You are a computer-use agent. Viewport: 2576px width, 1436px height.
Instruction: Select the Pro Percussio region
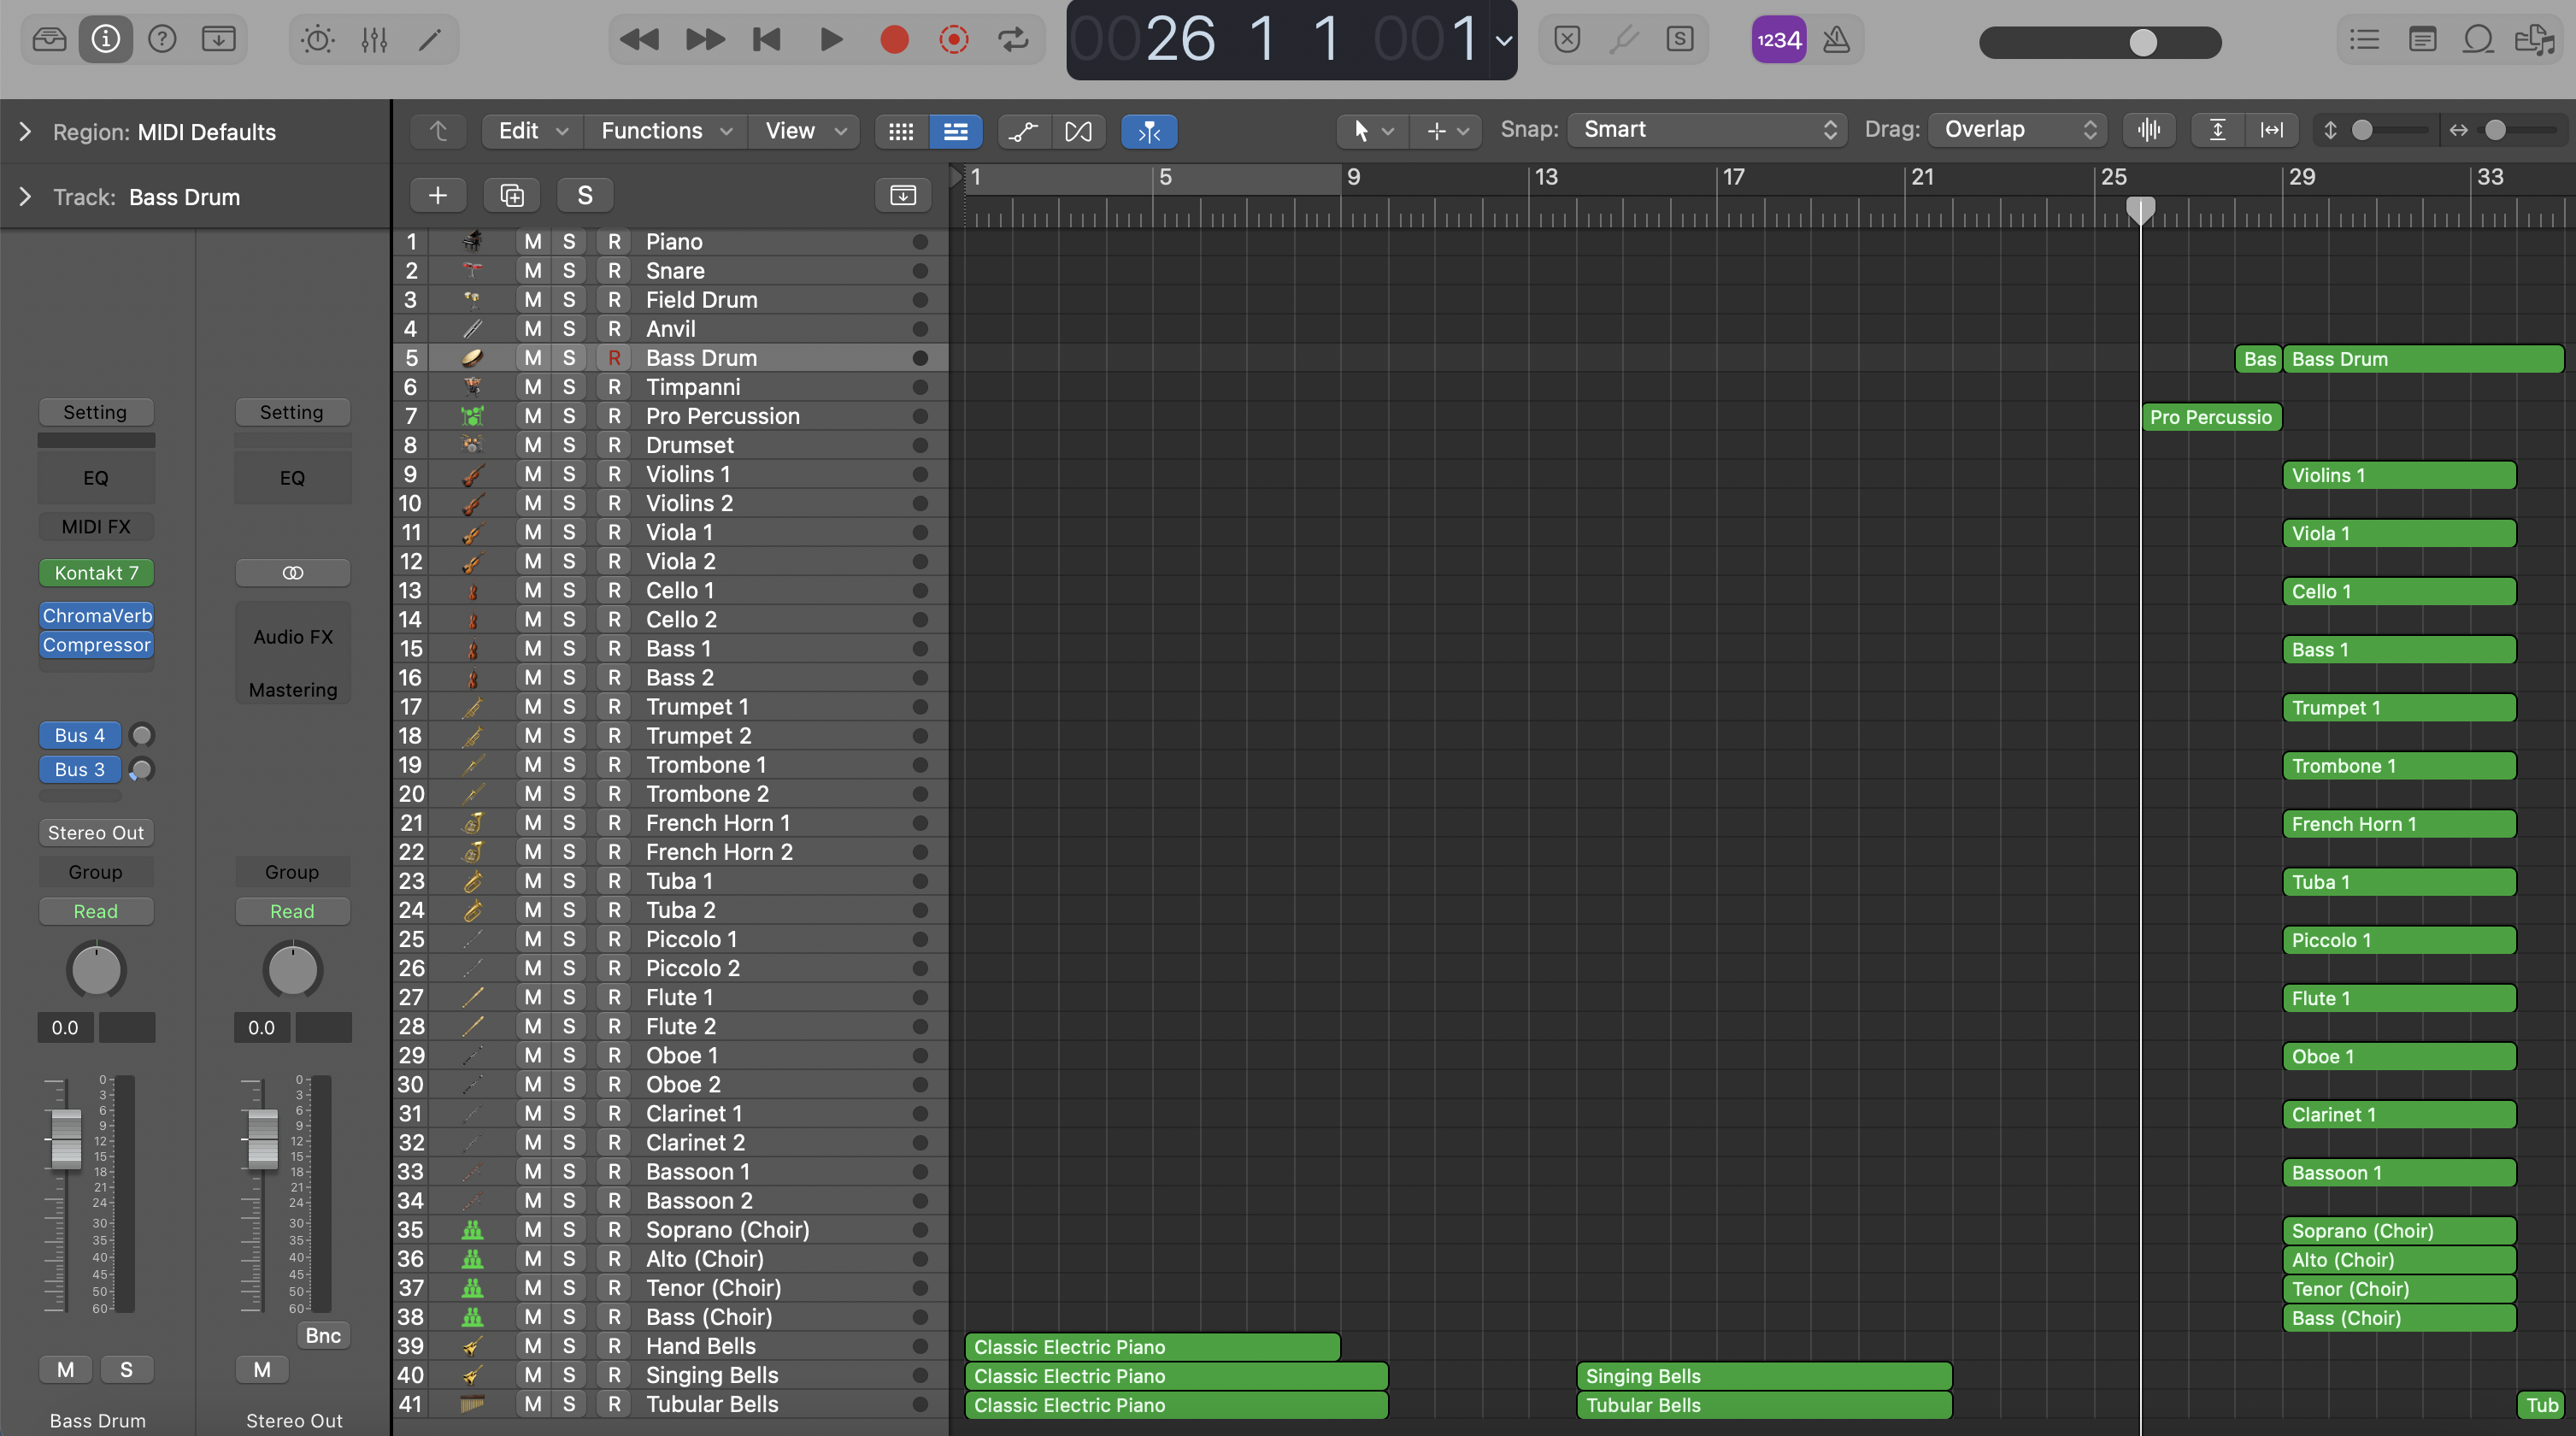(2212, 417)
